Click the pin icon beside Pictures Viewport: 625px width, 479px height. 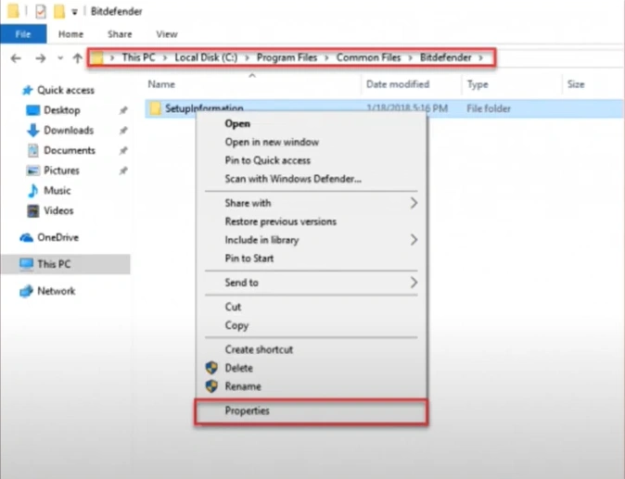[123, 170]
